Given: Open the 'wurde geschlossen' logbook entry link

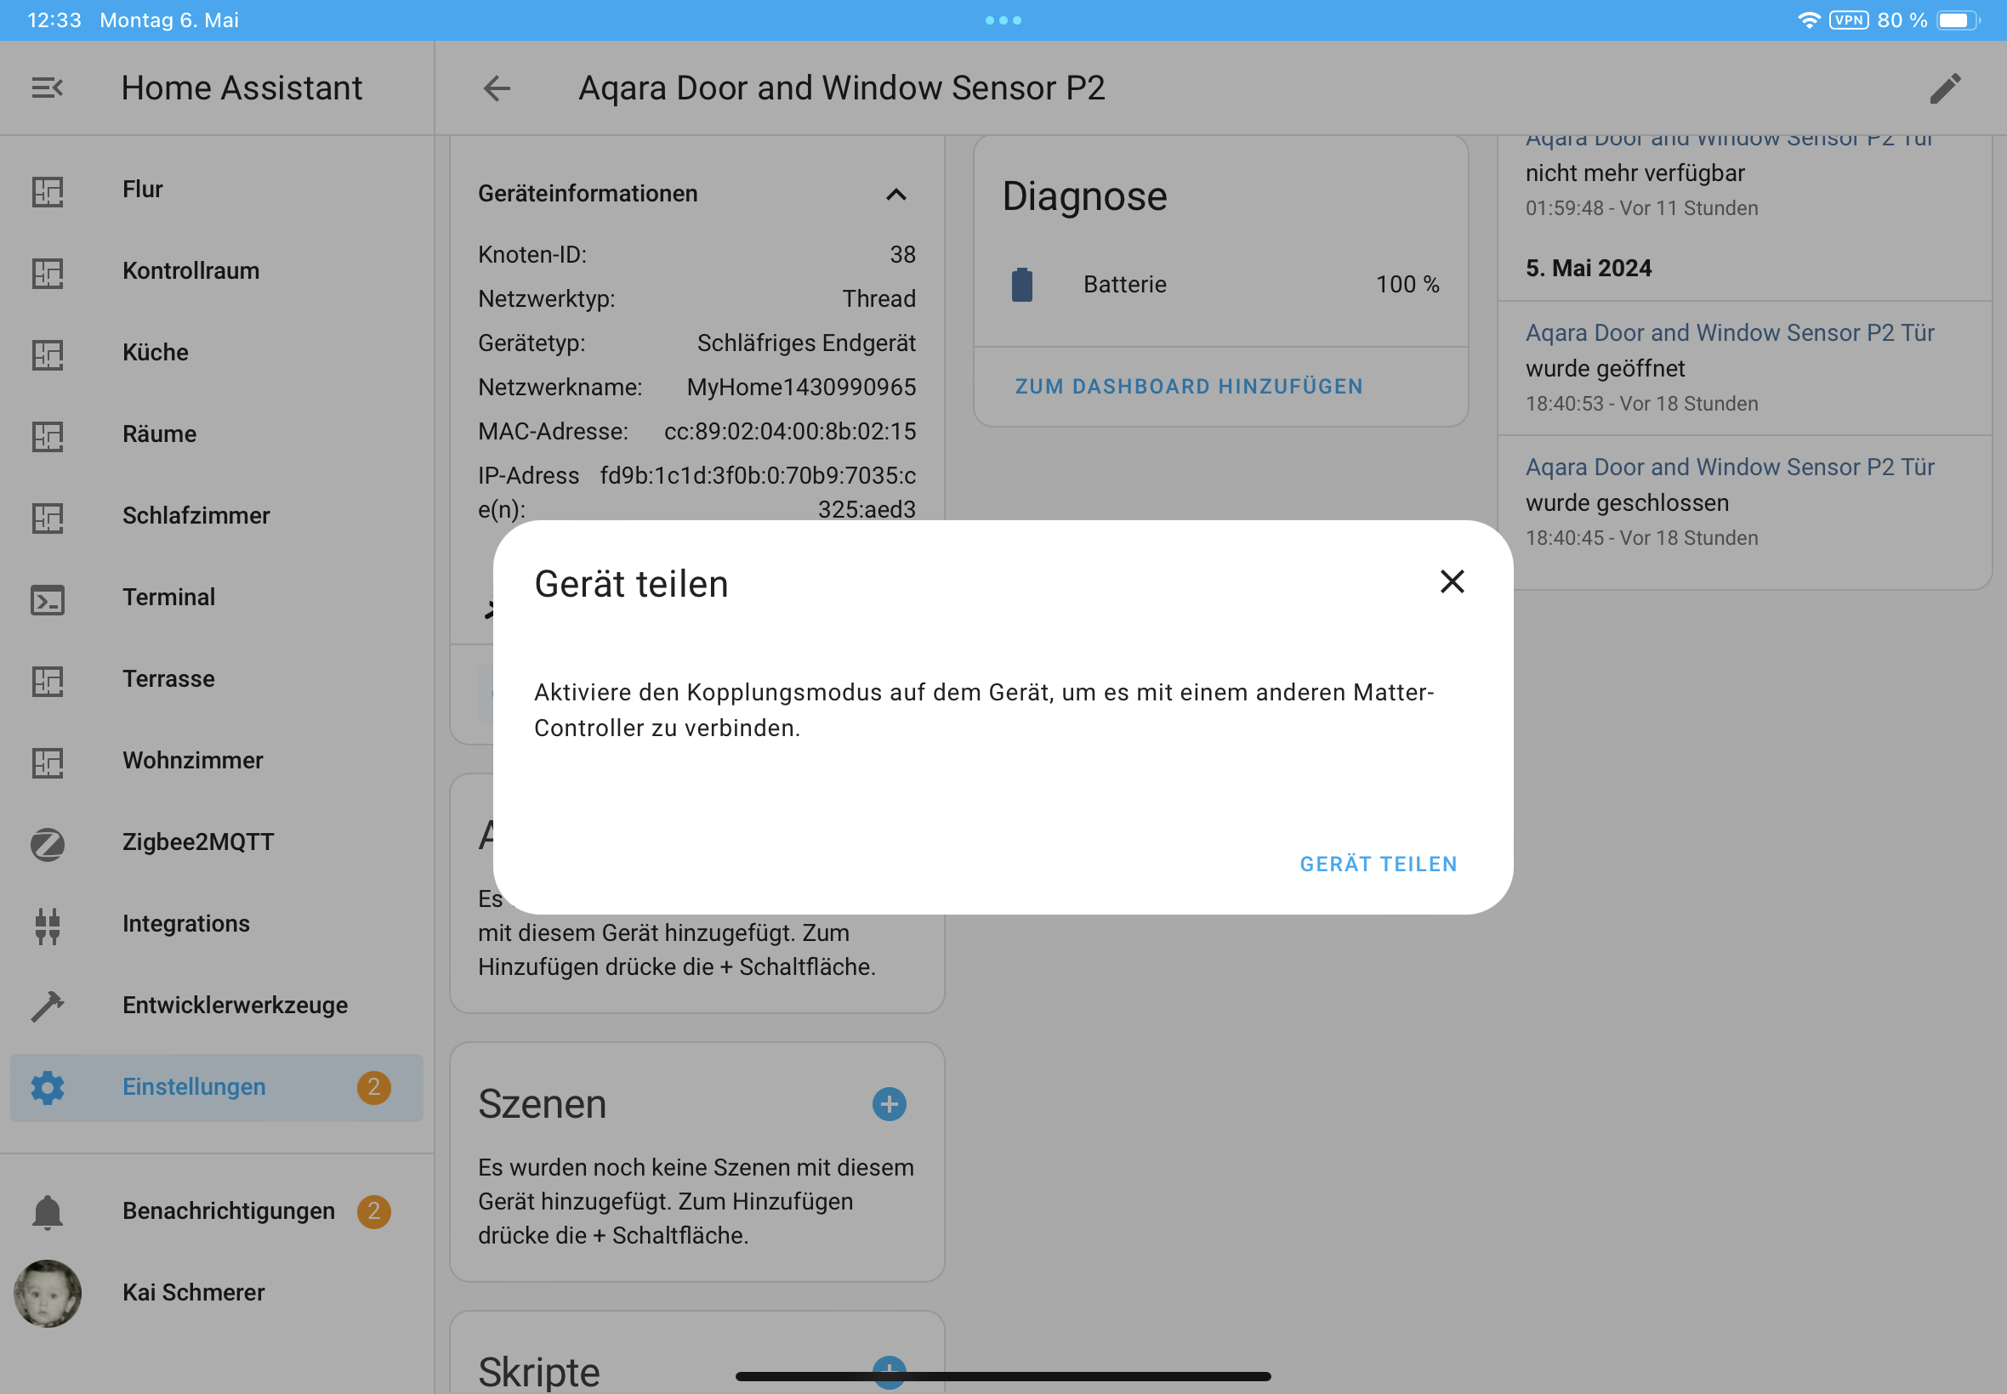Looking at the screenshot, I should pos(1729,467).
